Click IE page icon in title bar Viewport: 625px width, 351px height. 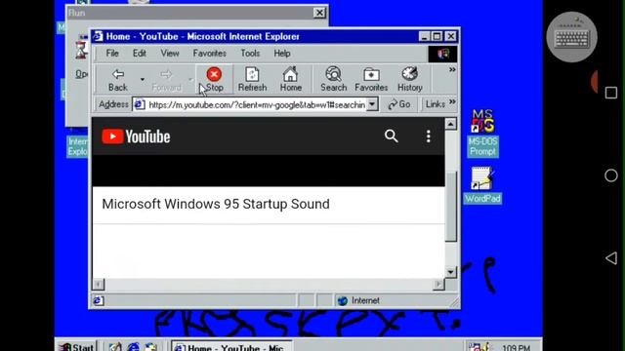click(98, 37)
